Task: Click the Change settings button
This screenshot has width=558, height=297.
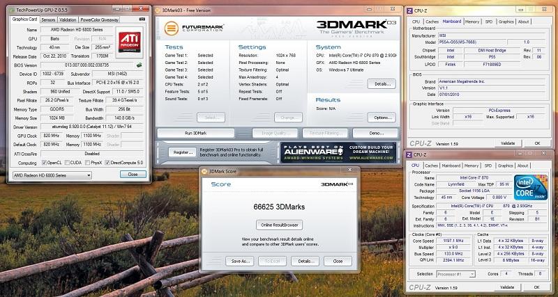Action: coord(288,117)
